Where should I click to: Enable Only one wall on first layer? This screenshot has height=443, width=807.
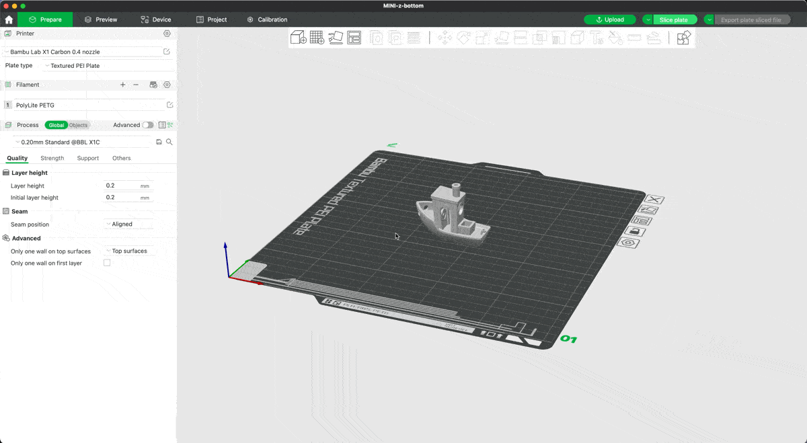point(107,263)
